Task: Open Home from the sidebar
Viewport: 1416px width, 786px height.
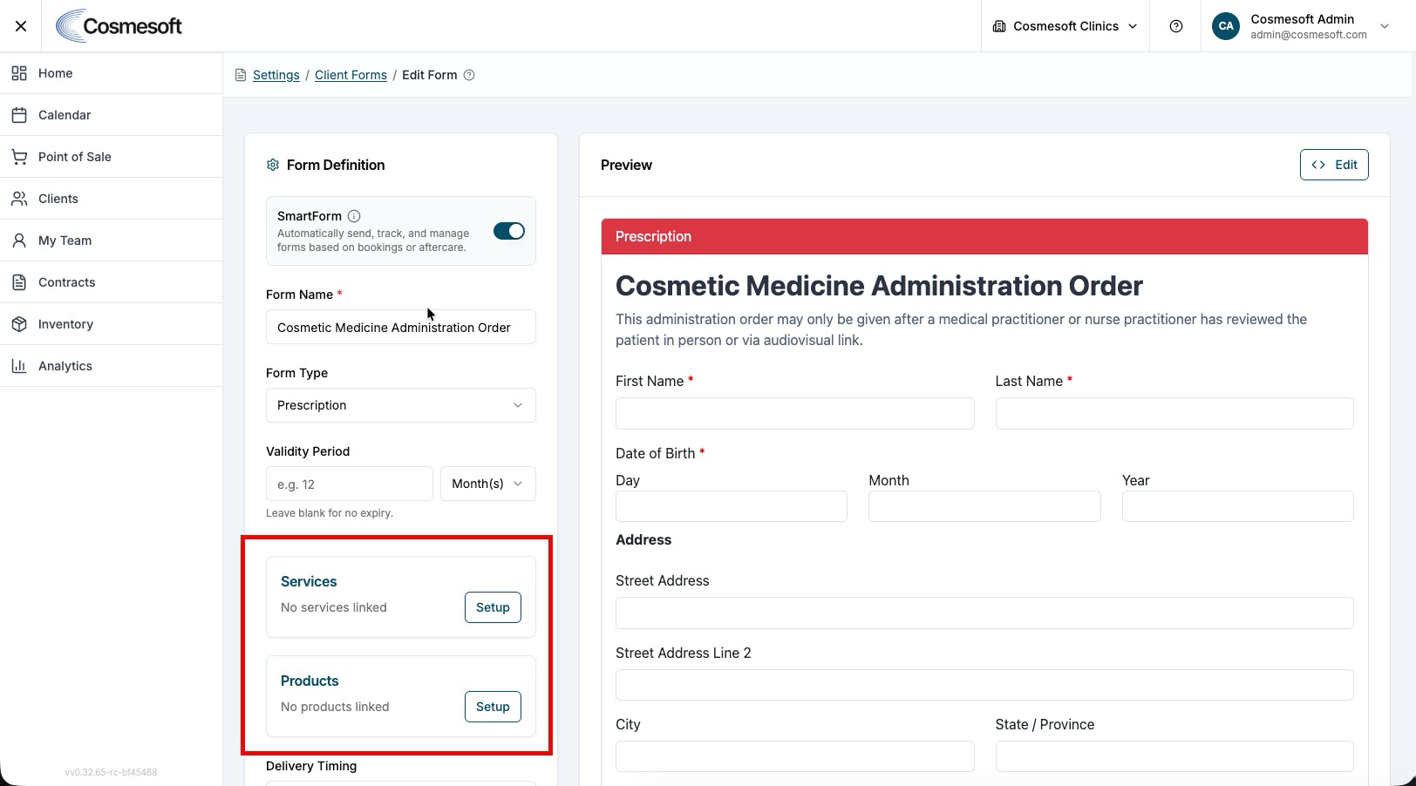Action: coord(112,73)
